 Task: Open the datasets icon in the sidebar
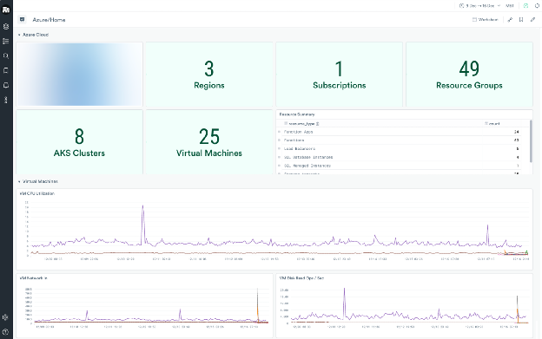coord(6,27)
